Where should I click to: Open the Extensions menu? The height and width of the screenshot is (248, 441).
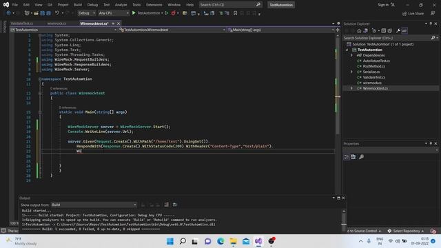154,5
